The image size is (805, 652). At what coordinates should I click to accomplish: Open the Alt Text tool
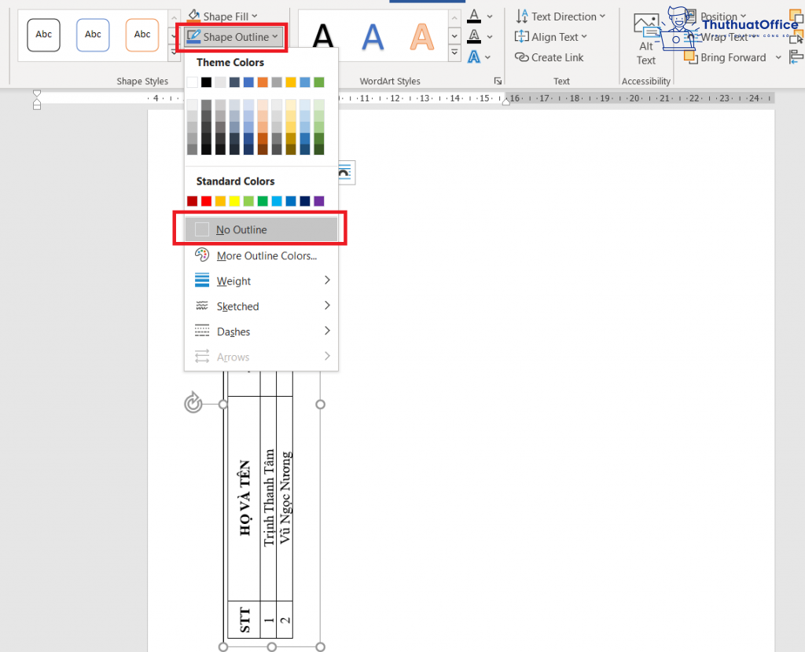point(646,39)
